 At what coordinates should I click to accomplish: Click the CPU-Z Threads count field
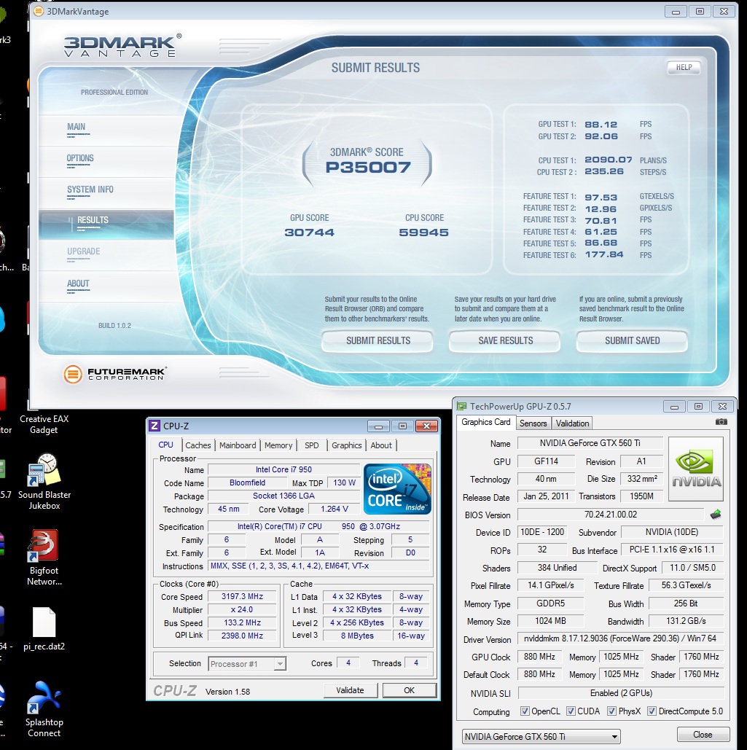coord(416,663)
